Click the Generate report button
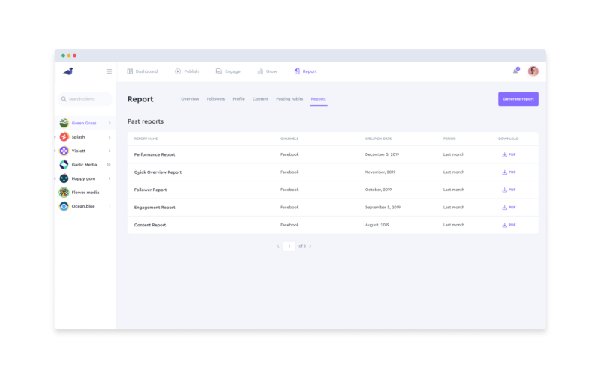Screen dimensions: 600x378 [x=518, y=99]
